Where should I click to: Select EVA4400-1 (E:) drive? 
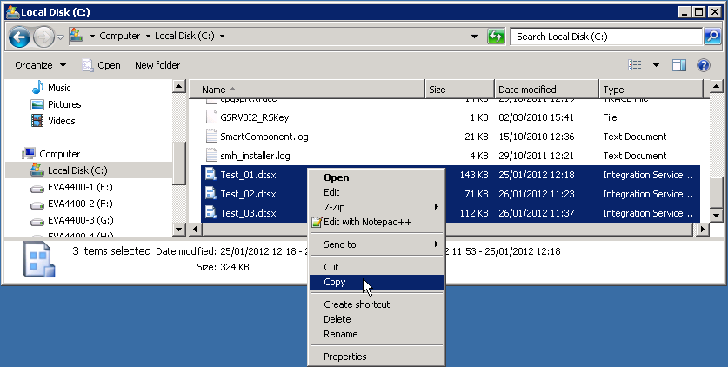pos(80,188)
